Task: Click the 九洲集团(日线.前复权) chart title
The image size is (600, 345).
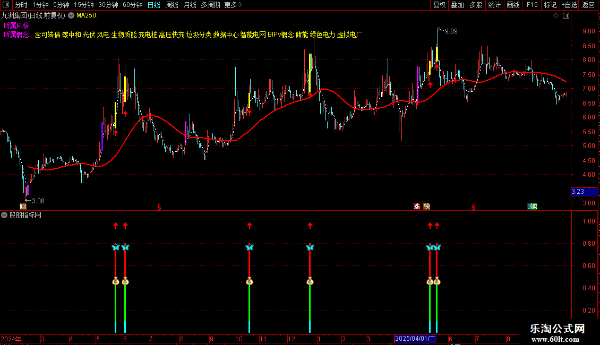Action: [33, 15]
